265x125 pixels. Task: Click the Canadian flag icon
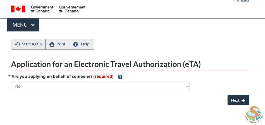click(x=18, y=9)
